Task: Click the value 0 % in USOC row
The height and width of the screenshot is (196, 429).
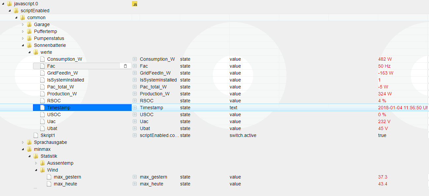Action: point(382,114)
